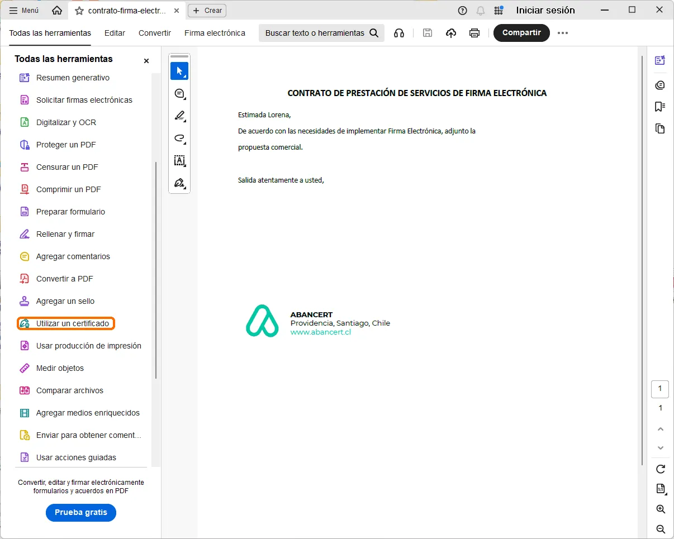Screen dimensions: 674x539
Task: Click the Prueba gratis button
Action: [81, 512]
